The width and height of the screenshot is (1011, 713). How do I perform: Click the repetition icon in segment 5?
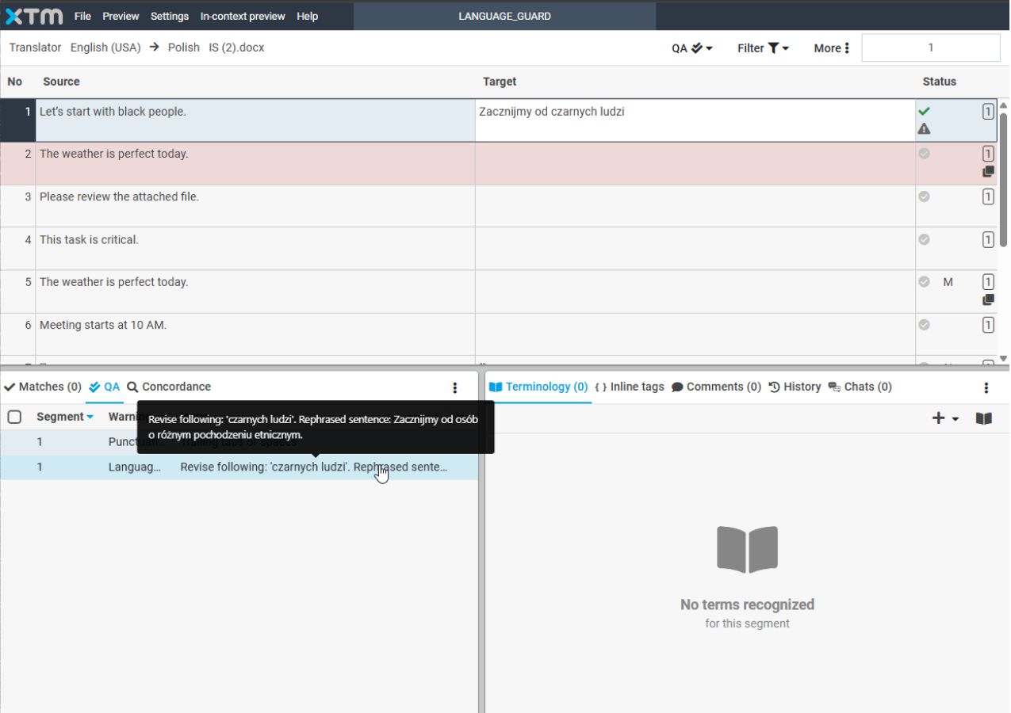click(x=988, y=300)
